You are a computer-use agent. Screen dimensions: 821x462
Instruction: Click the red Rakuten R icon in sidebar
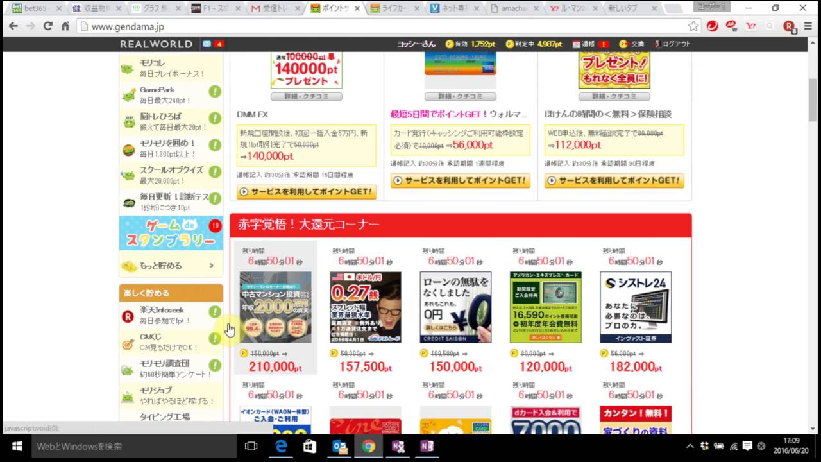click(x=128, y=316)
